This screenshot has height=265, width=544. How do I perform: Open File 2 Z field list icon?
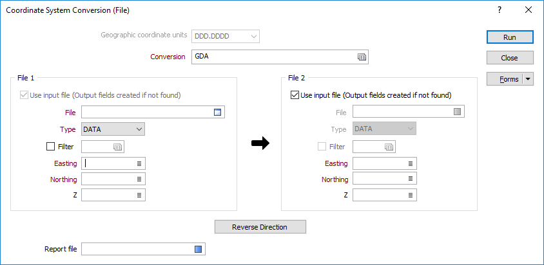(x=411, y=195)
